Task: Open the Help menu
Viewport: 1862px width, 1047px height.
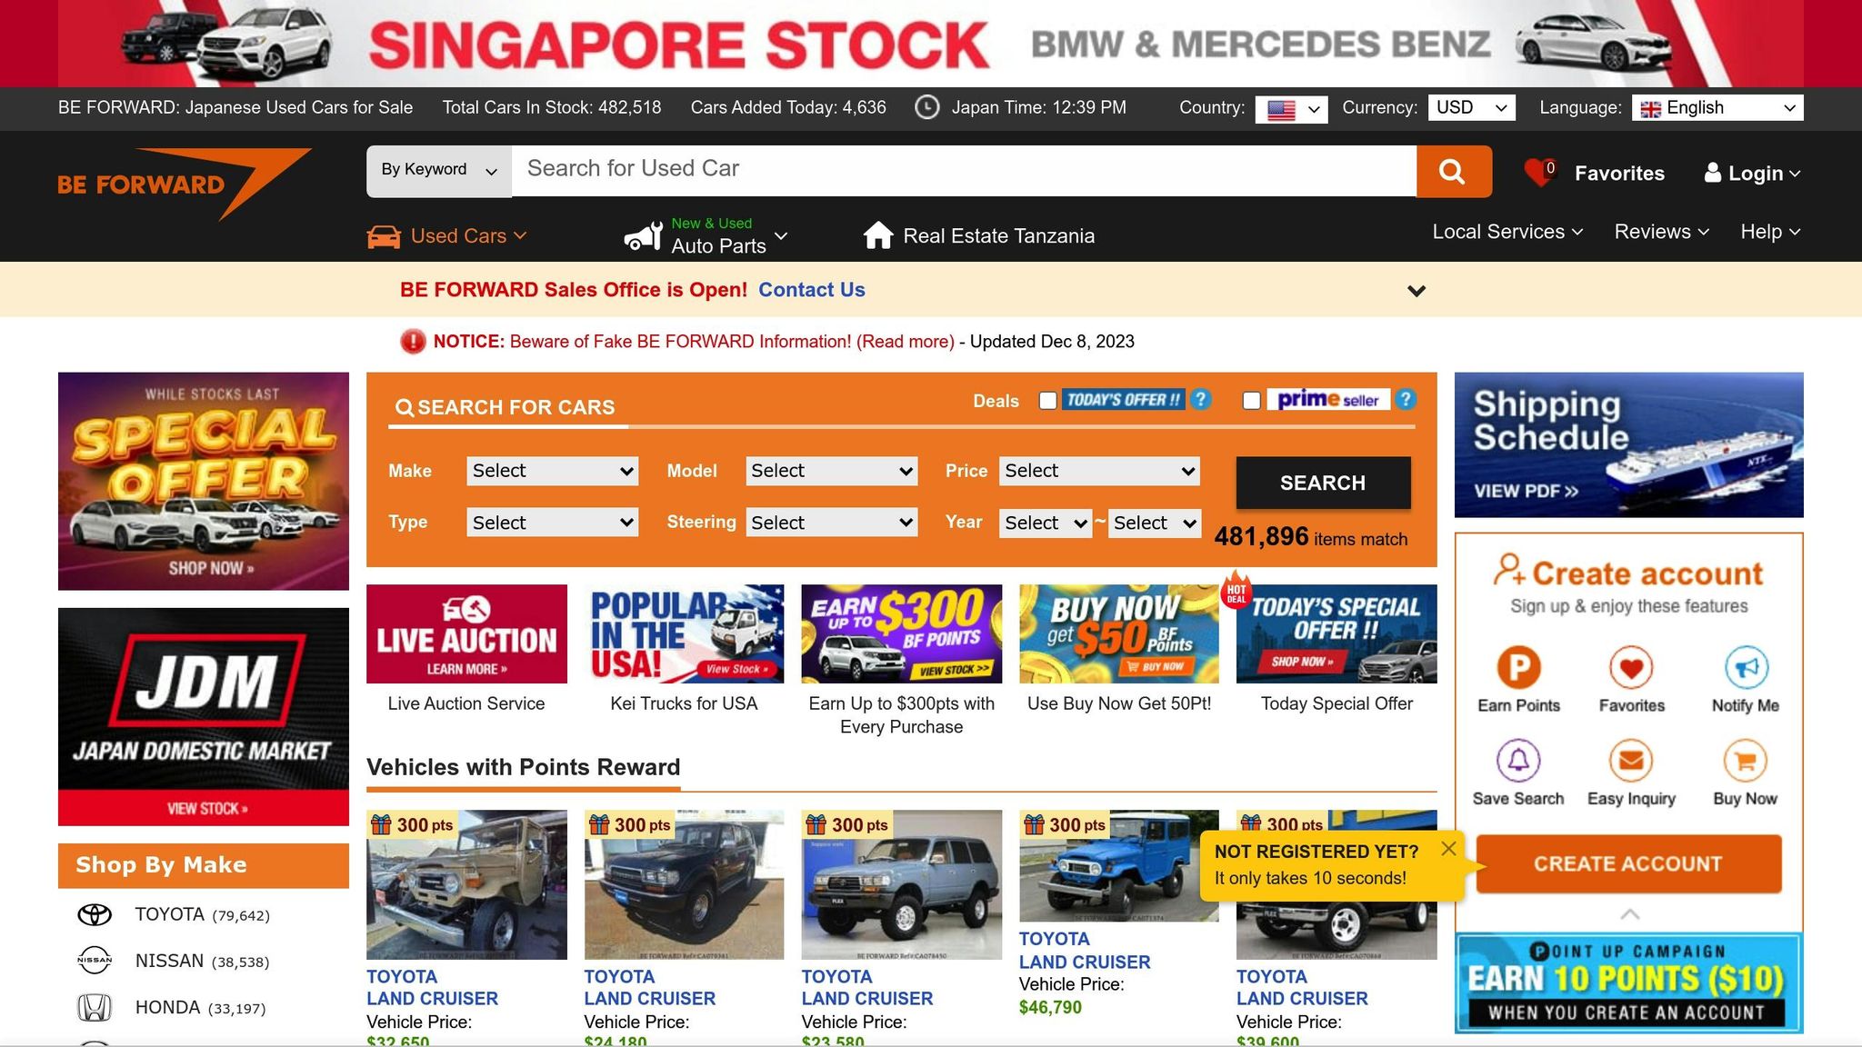Action: pos(1770,232)
